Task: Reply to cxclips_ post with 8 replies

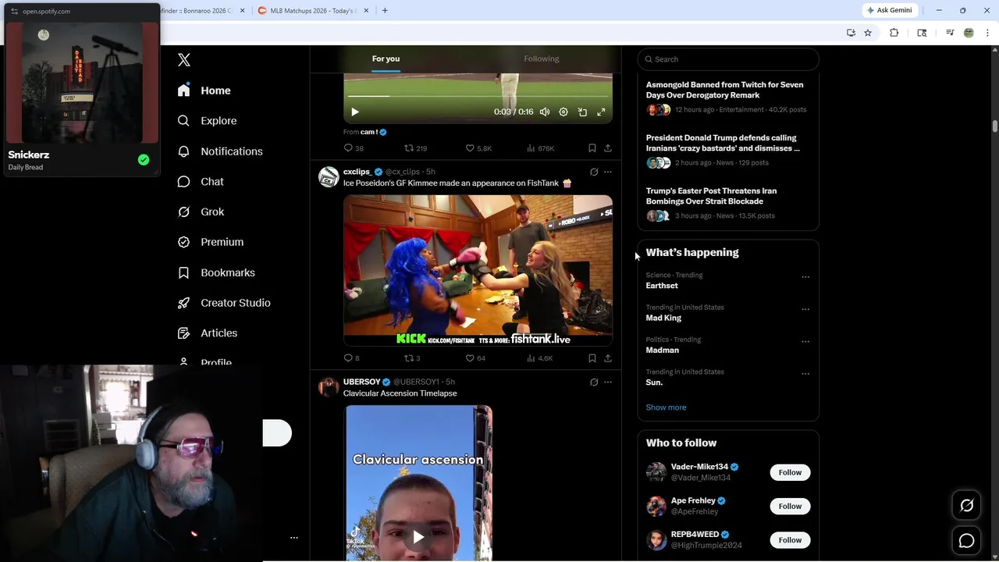Action: tap(352, 358)
